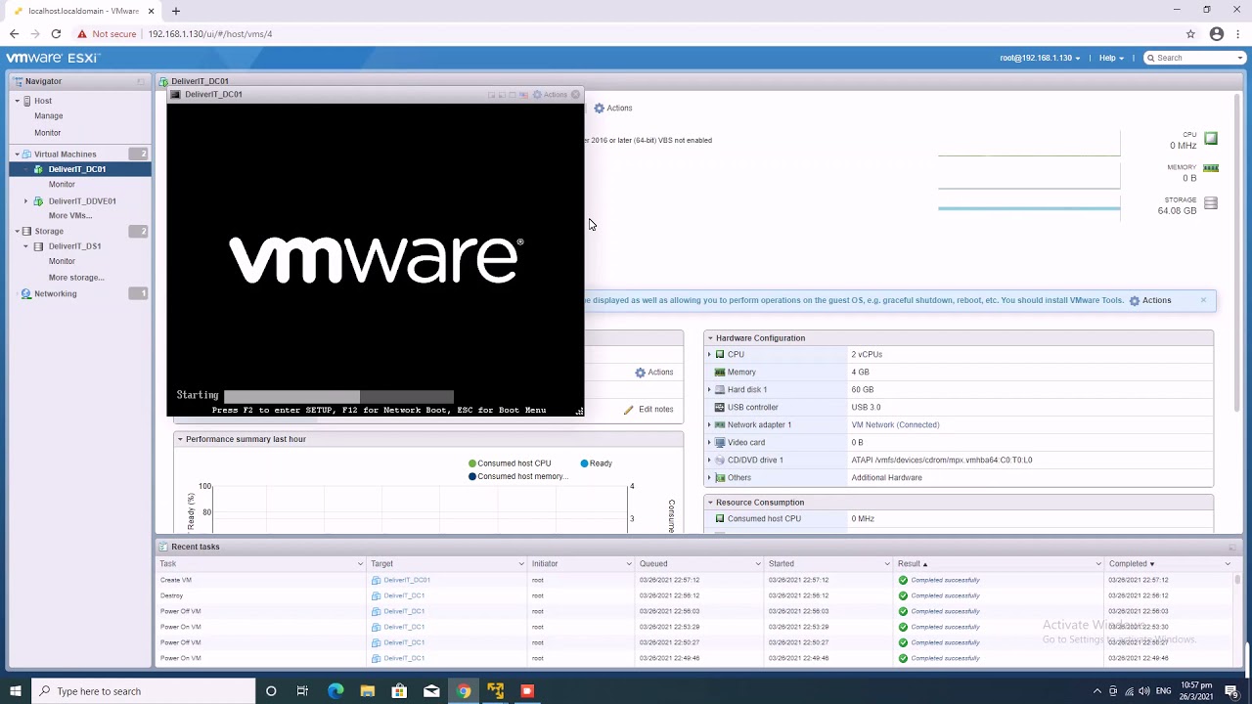The height and width of the screenshot is (704, 1252).
Task: Dismiss the VMware Tools notification banner
Action: 1203,300
